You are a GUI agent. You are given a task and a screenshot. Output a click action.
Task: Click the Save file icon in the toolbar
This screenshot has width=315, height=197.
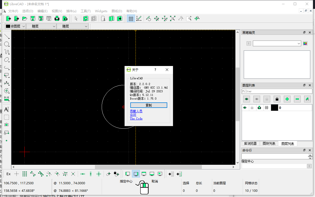coord(33,18)
